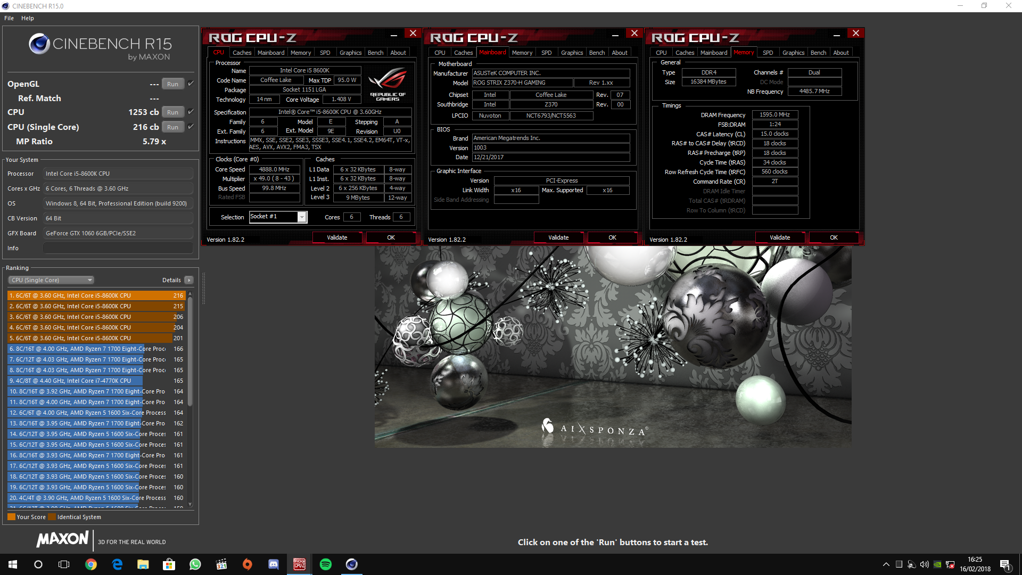Open About tab in third CPU-Z window
Screen dimensions: 1022x575
point(841,53)
